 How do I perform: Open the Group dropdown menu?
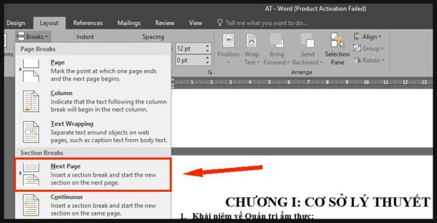[x=369, y=48]
